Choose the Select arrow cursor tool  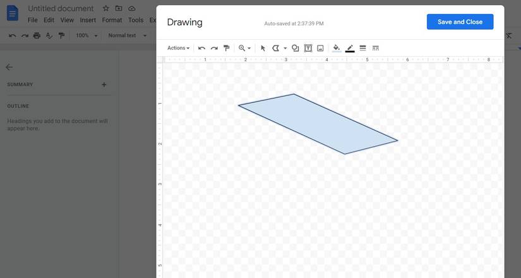point(263,48)
